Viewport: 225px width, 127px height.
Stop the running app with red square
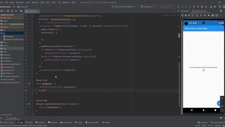[x=206, y=7]
